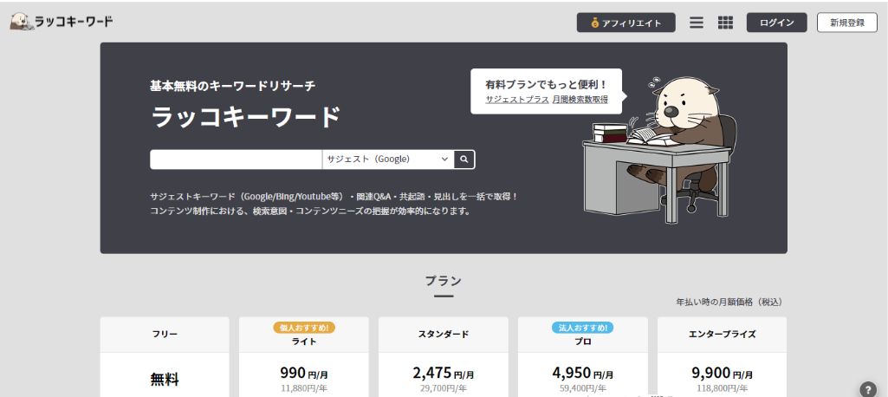Image resolution: width=888 pixels, height=397 pixels.
Task: Select the エンタープライズ plan header
Action: [x=722, y=334]
